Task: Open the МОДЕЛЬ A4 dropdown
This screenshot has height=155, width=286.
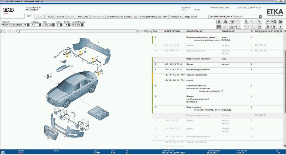Action: pyautogui.click(x=40, y=25)
